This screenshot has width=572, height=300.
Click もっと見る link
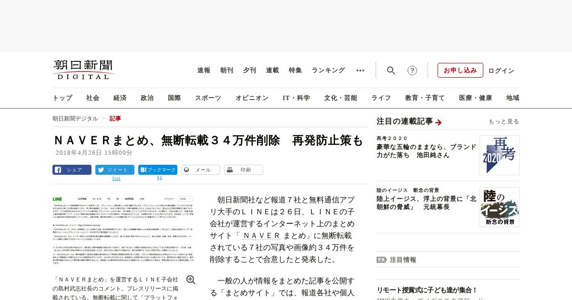pos(504,122)
